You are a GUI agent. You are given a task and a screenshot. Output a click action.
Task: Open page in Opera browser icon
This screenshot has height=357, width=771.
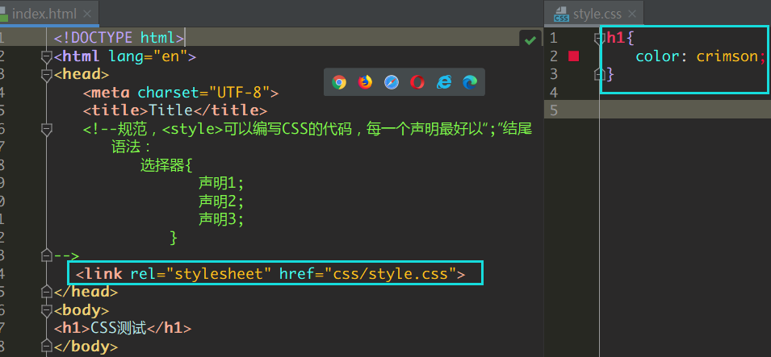[417, 82]
